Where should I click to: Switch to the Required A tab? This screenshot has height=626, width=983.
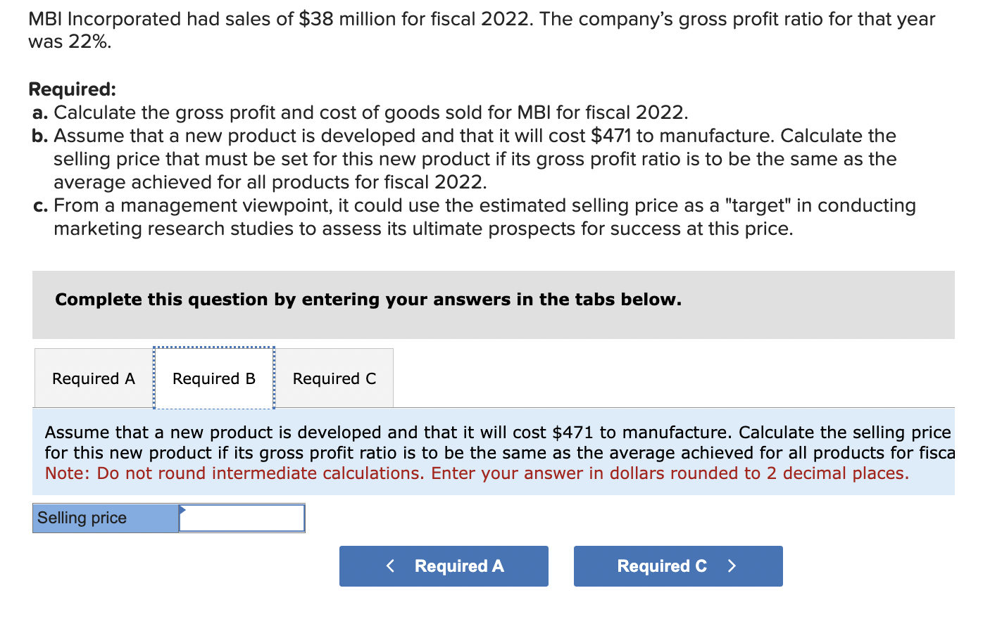(94, 378)
